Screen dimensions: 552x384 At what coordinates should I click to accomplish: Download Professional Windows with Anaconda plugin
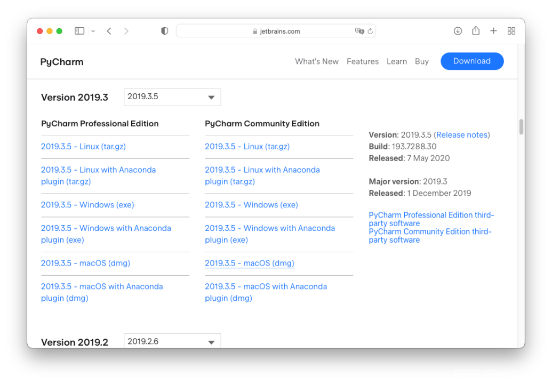click(106, 234)
